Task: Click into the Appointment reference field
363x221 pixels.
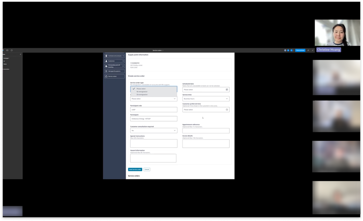Action: tap(206, 130)
